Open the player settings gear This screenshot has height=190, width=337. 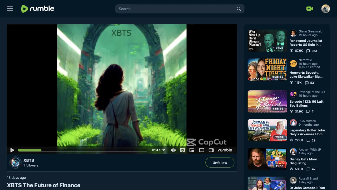coord(182,150)
